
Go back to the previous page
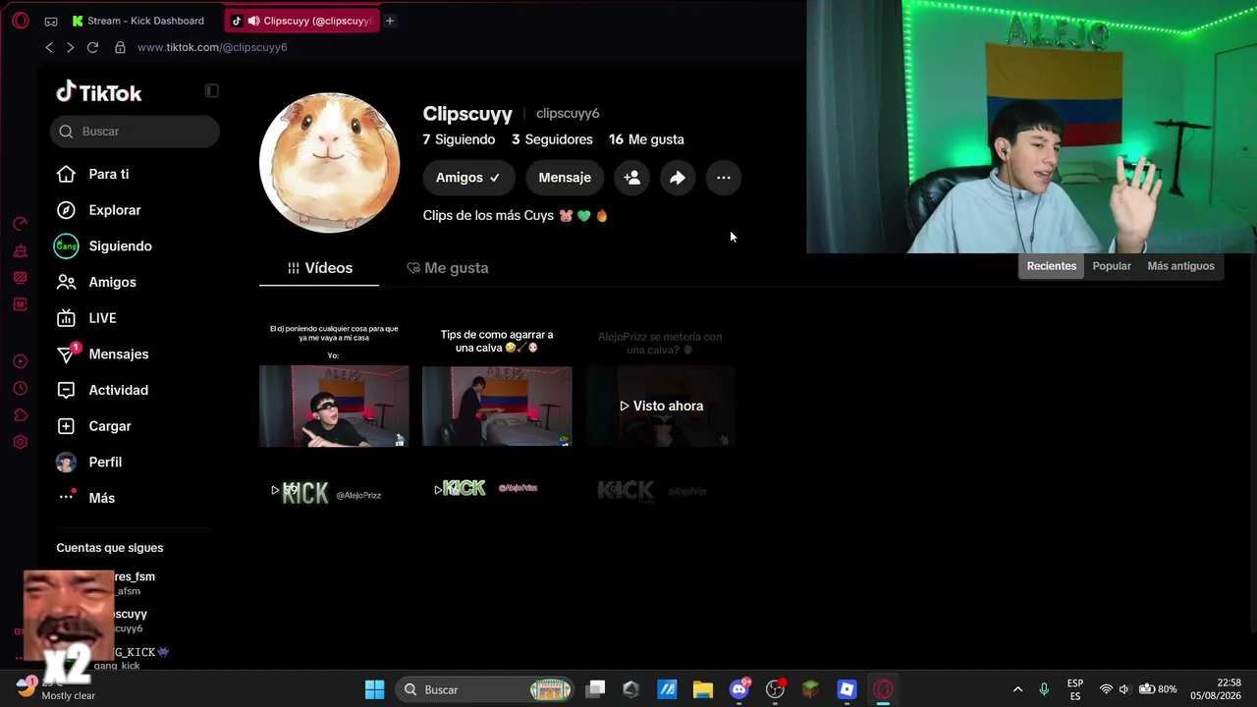pyautogui.click(x=49, y=47)
